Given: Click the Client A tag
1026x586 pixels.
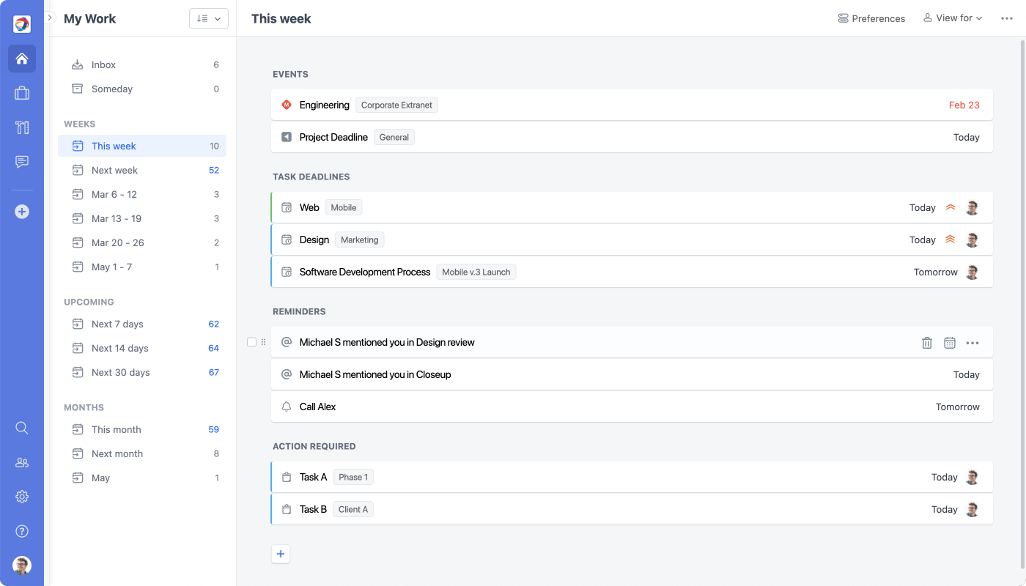Looking at the screenshot, I should pos(353,509).
